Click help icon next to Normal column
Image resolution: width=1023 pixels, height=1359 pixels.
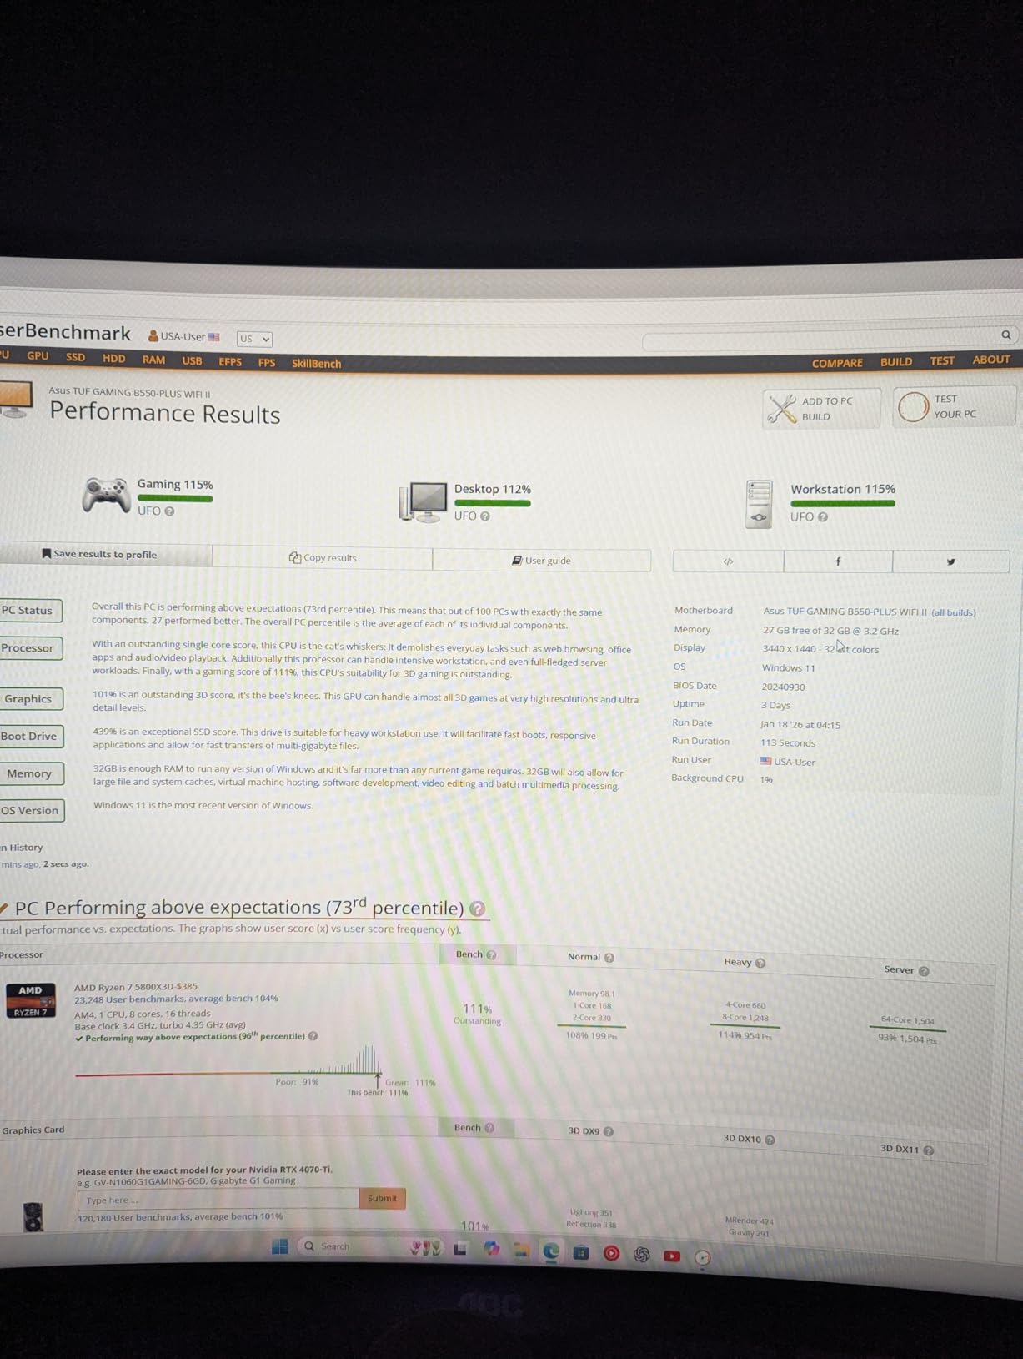609,958
